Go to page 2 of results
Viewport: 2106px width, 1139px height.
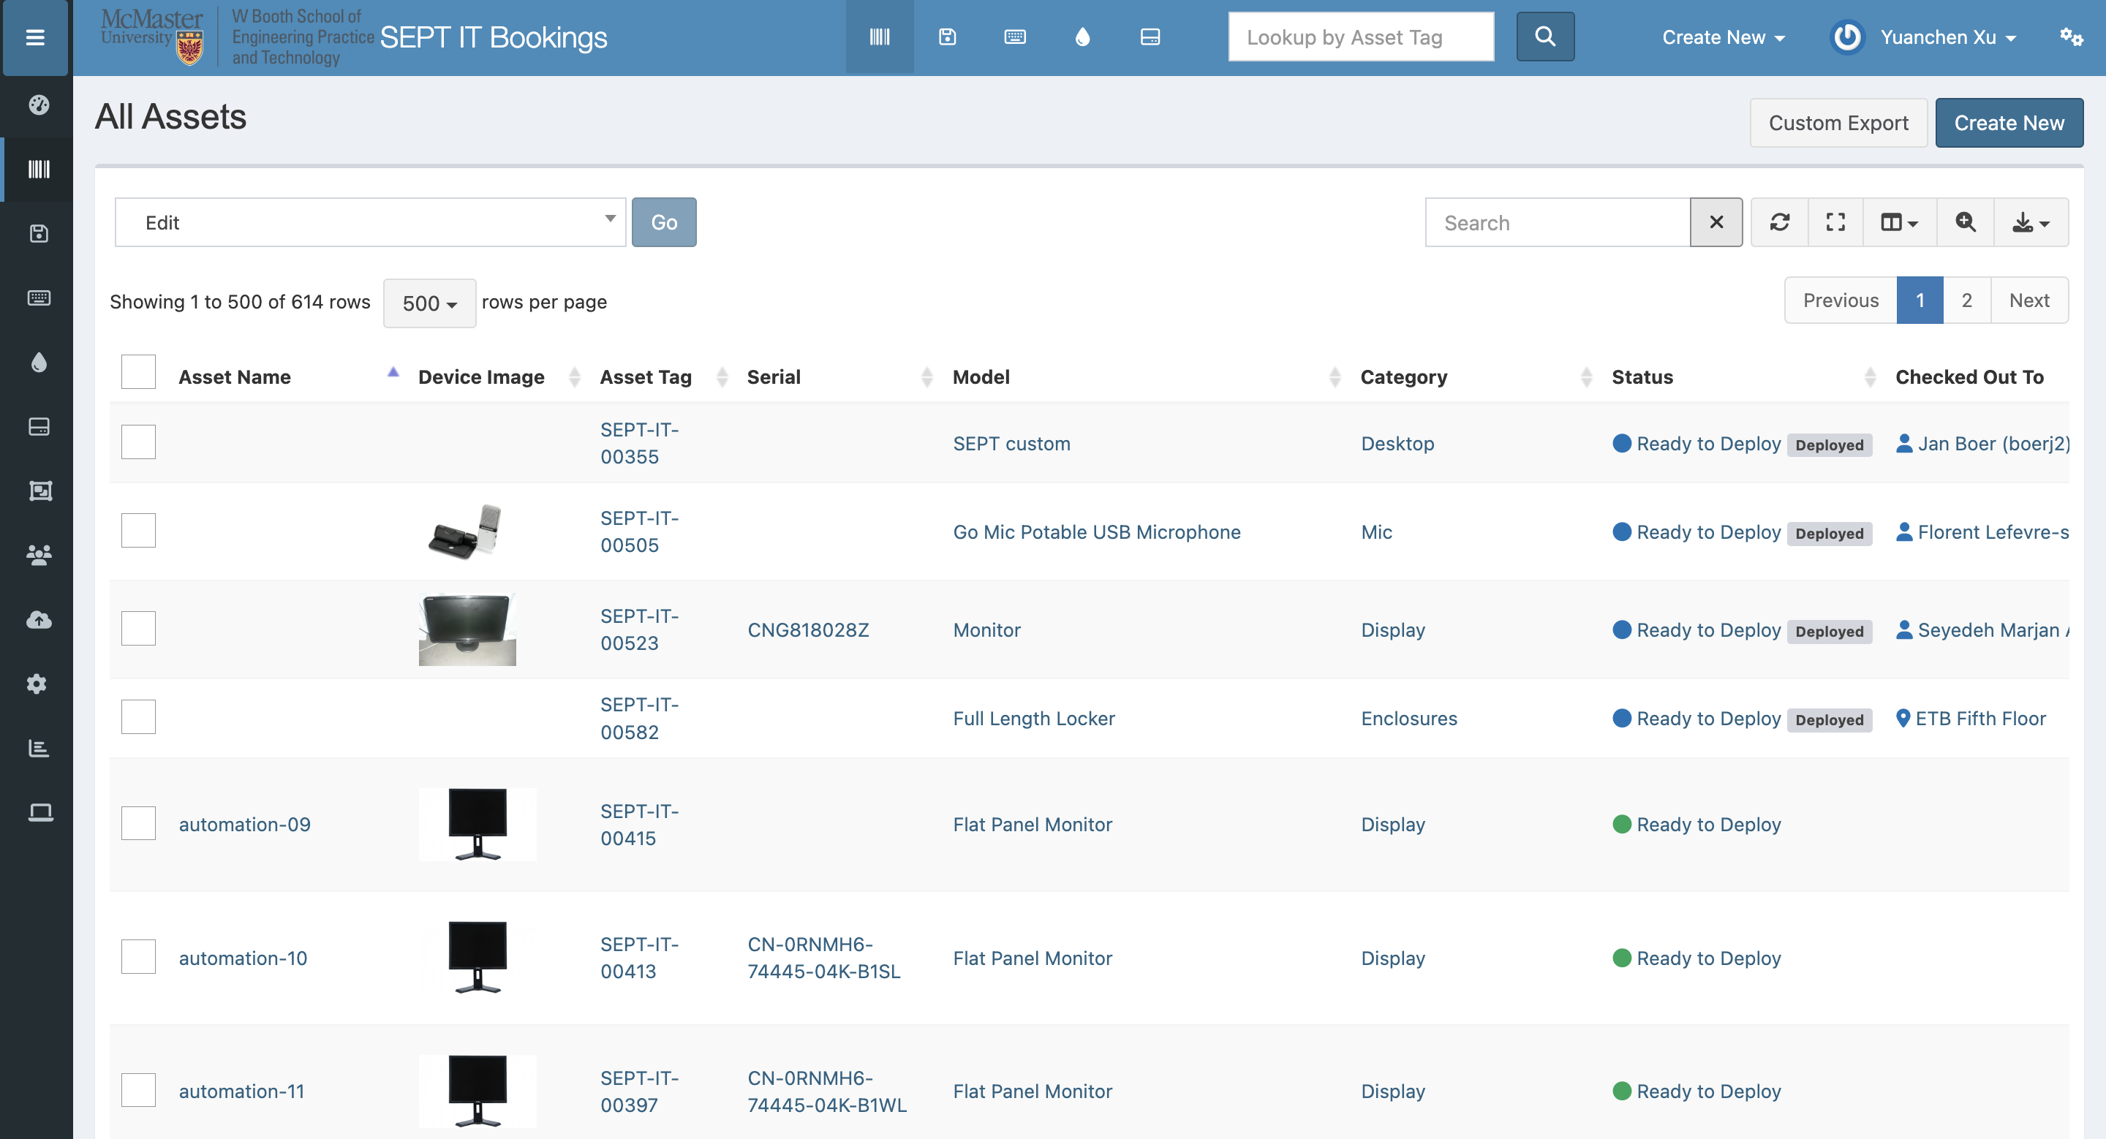[1966, 300]
